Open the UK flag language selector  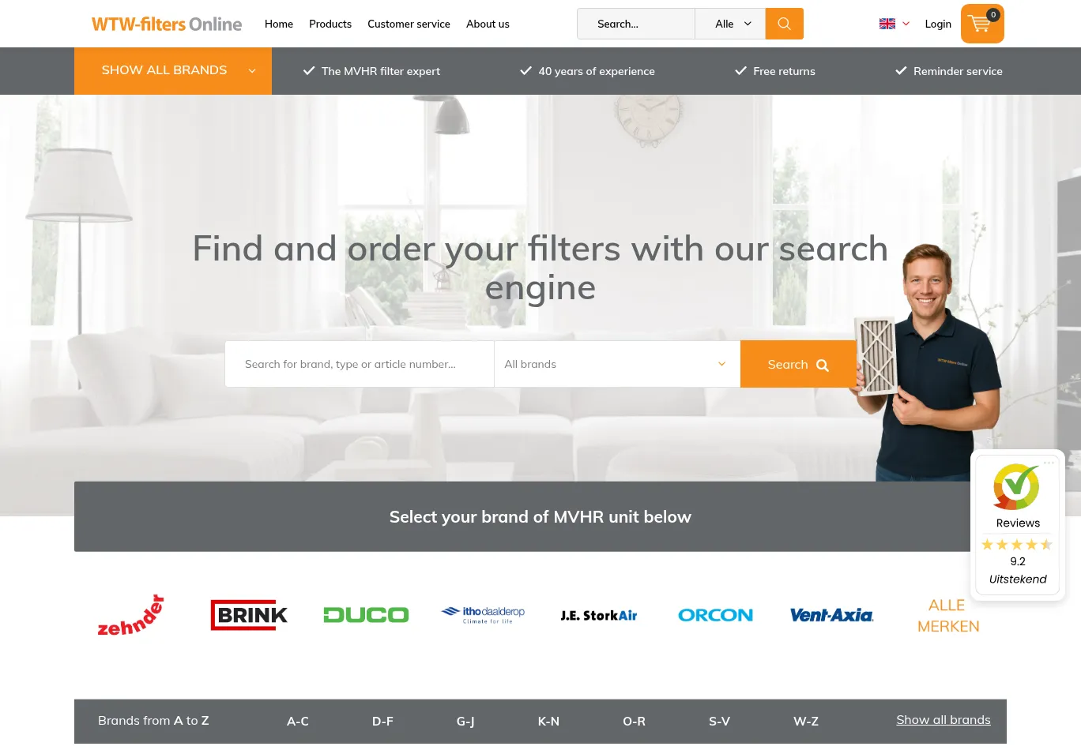point(895,24)
